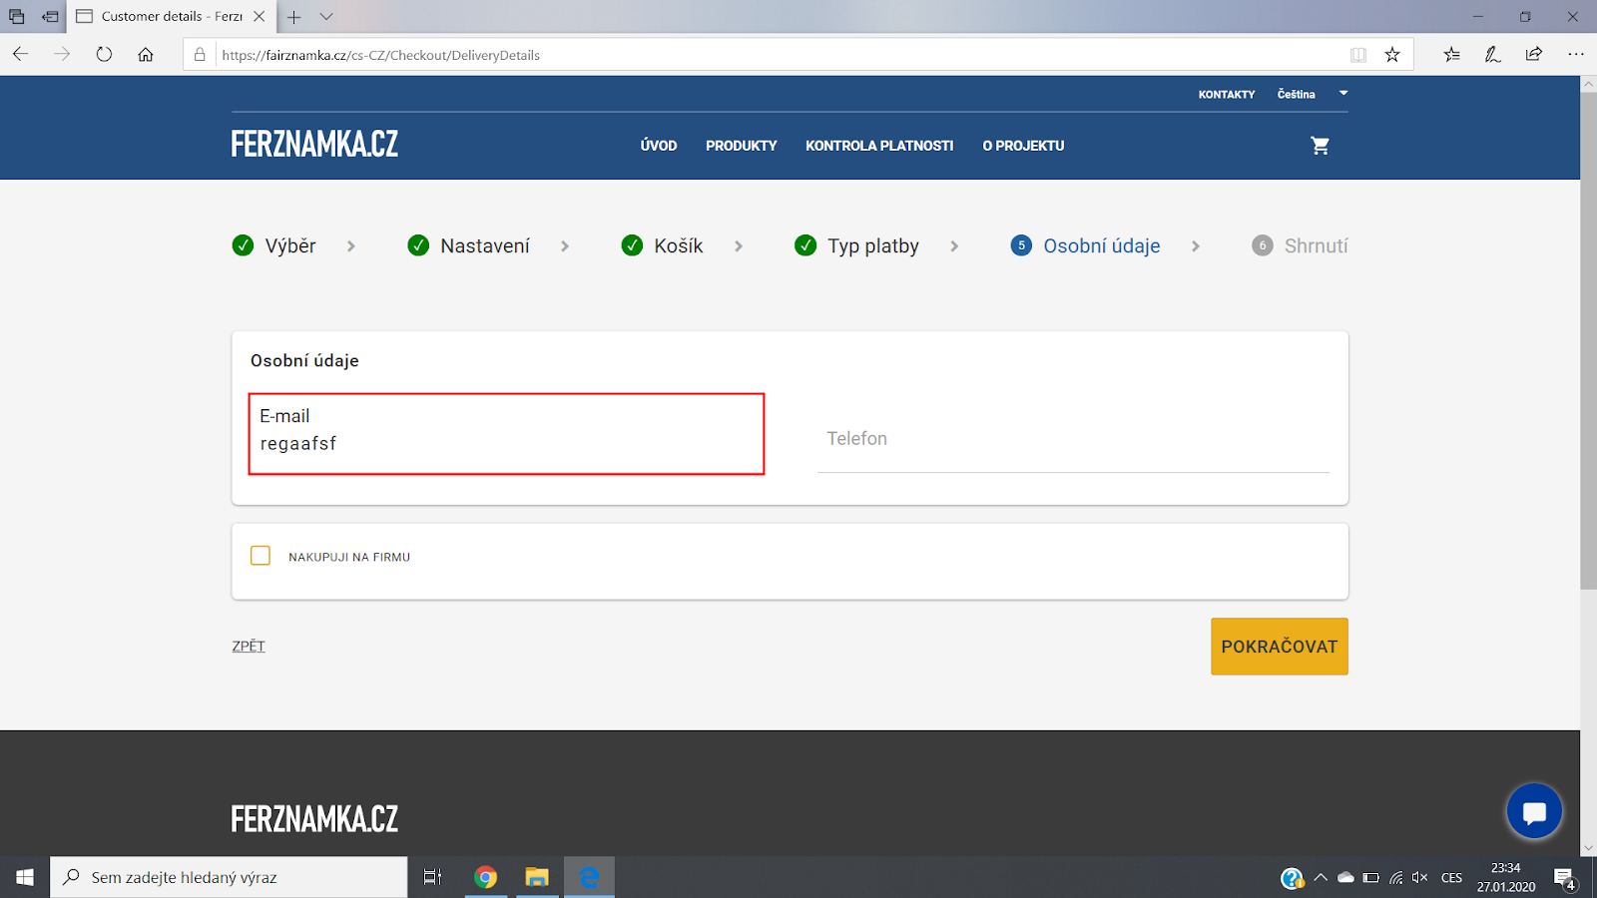Image resolution: width=1597 pixels, height=898 pixels.
Task: Open the Action Center notification icon
Action: point(1562,877)
